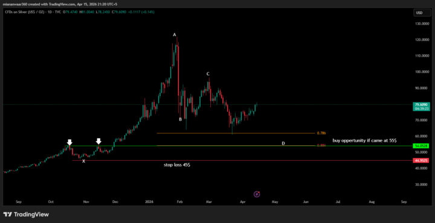Viewport: 435px width, 223px height.
Task: Click the 'stop loss 45$' annotation
Action: [177, 165]
